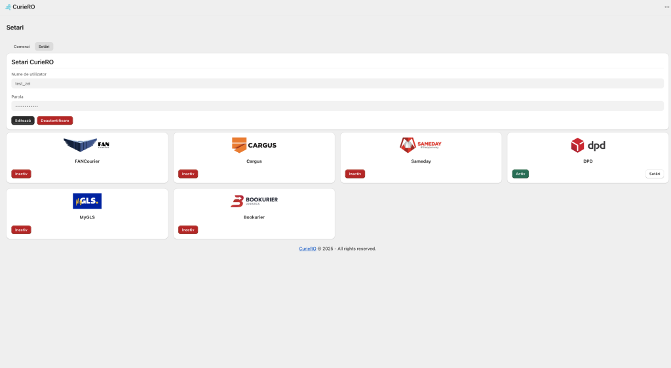This screenshot has width=671, height=368.
Task: Click the MyGLS logo image
Action: 87,201
